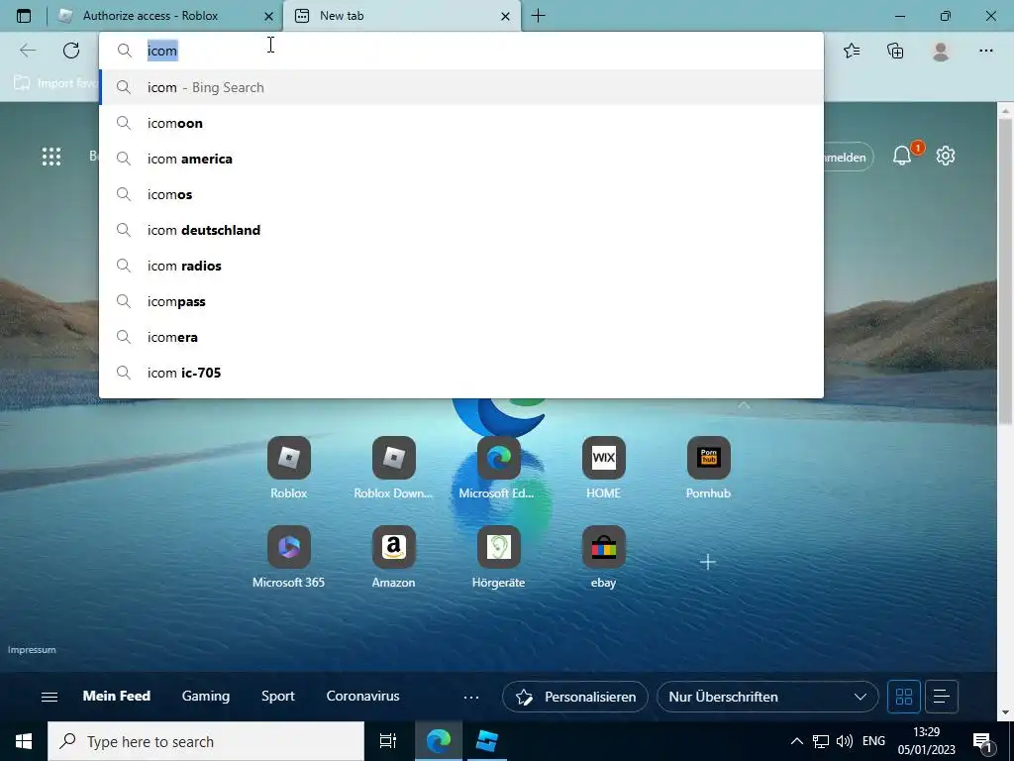Click the Windows taskbar search box

click(206, 741)
